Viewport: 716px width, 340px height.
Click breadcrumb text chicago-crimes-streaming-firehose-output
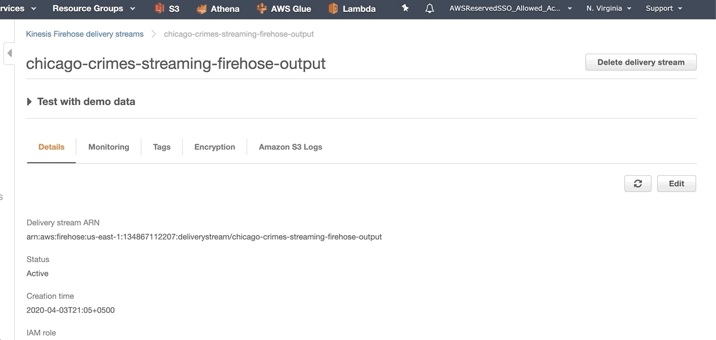(239, 34)
